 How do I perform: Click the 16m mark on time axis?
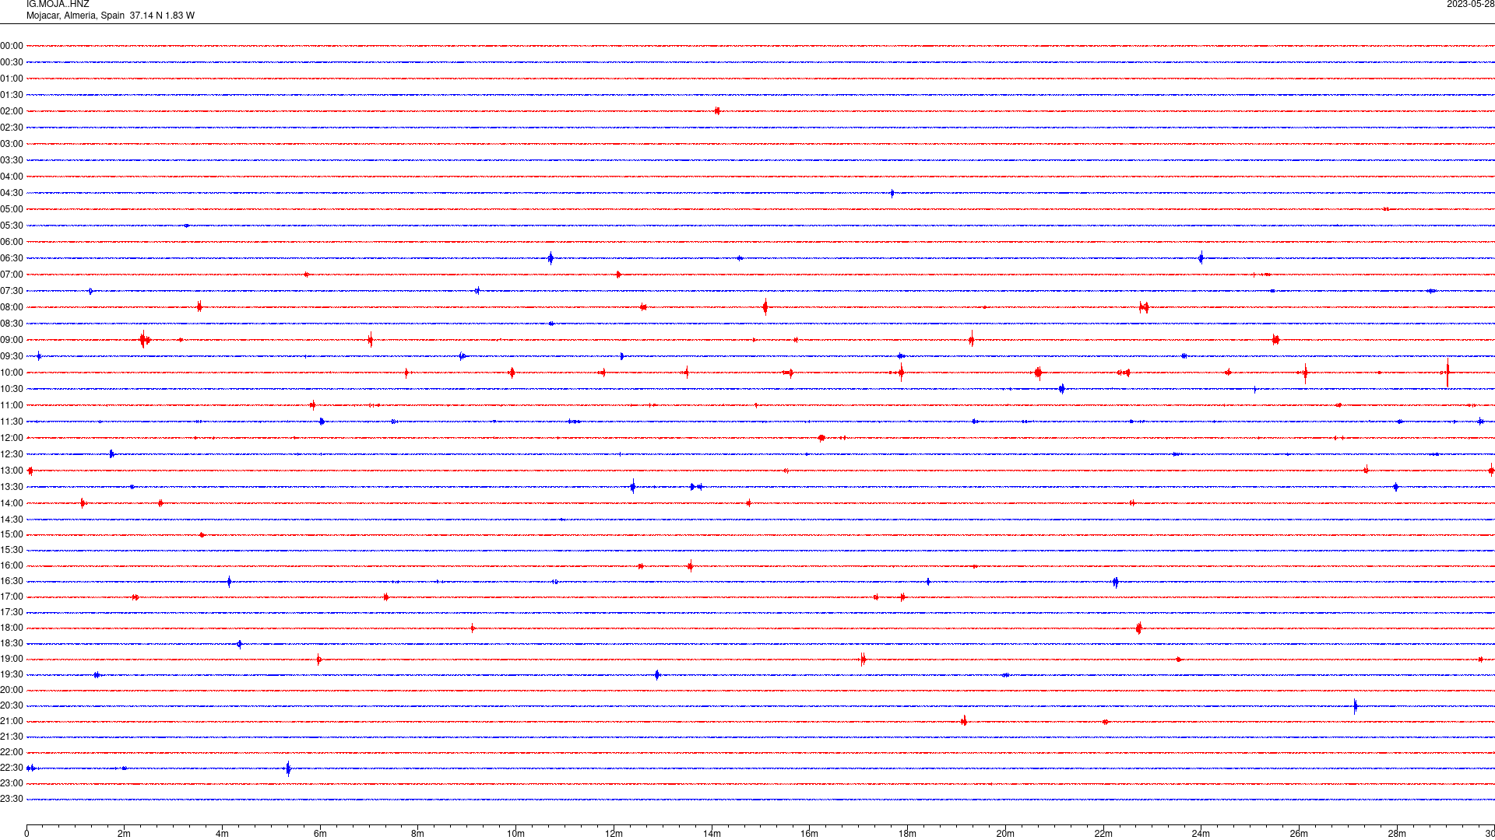tap(810, 834)
